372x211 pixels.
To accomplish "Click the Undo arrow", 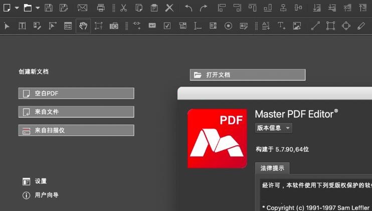I will tap(189, 8).
